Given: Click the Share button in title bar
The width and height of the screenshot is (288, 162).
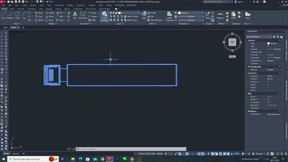Looking at the screenshot, I should pyautogui.click(x=49, y=2).
